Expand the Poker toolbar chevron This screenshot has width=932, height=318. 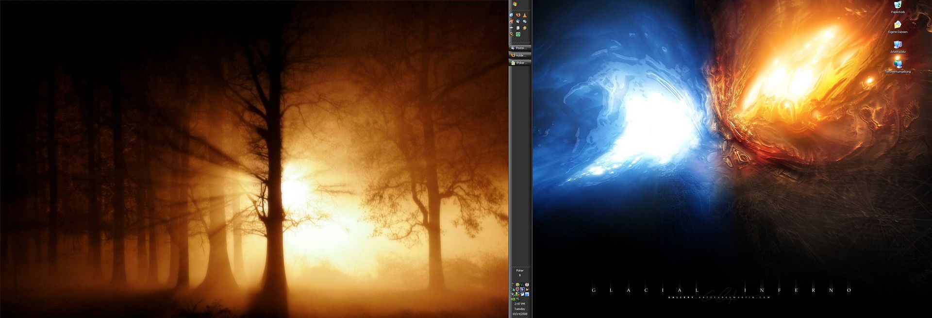click(520, 275)
